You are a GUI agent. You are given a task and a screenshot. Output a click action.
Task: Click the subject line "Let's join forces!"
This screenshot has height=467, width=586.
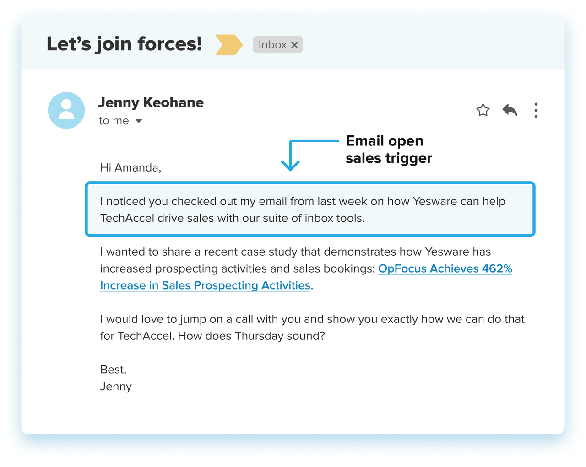pos(124,44)
